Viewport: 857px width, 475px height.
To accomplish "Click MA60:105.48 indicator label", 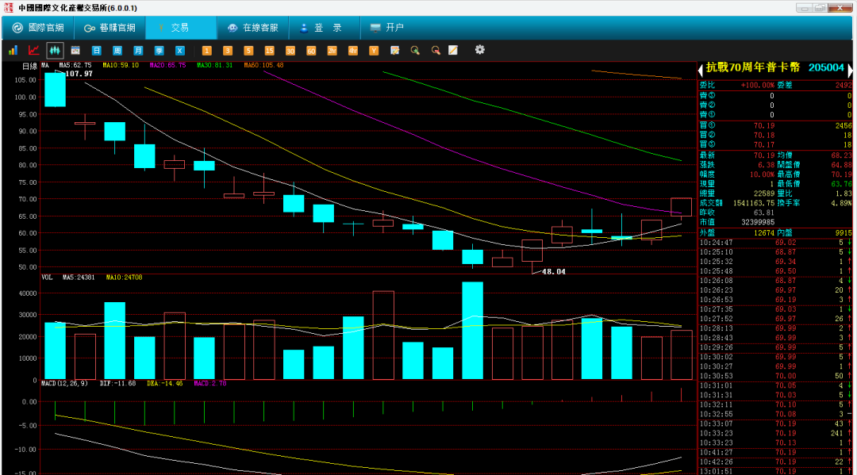I will pyautogui.click(x=264, y=65).
